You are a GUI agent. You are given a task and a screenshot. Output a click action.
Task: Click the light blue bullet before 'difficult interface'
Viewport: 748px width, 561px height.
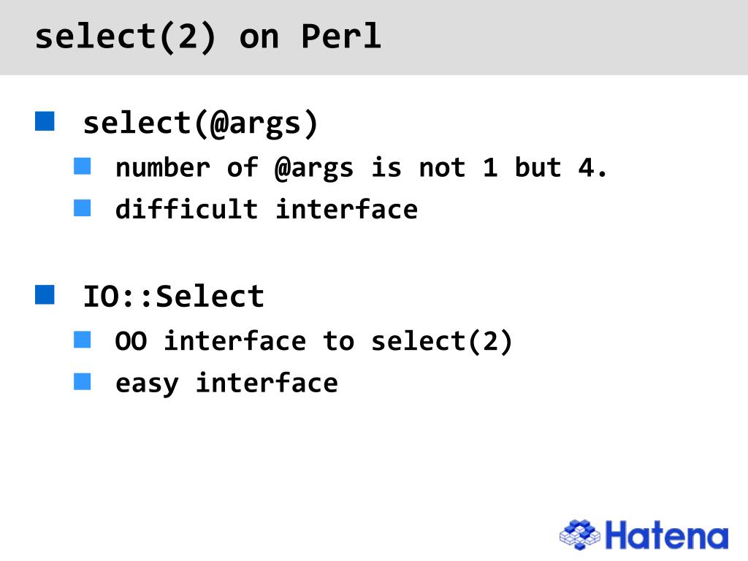(82, 208)
